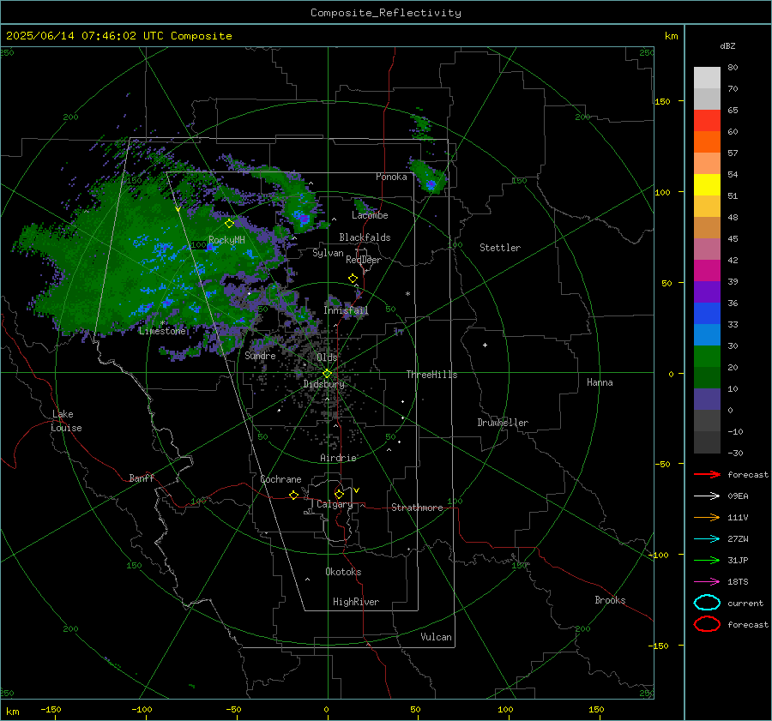This screenshot has height=721, width=772.
Task: Click the white 09EA arrow icon
Action: click(707, 496)
